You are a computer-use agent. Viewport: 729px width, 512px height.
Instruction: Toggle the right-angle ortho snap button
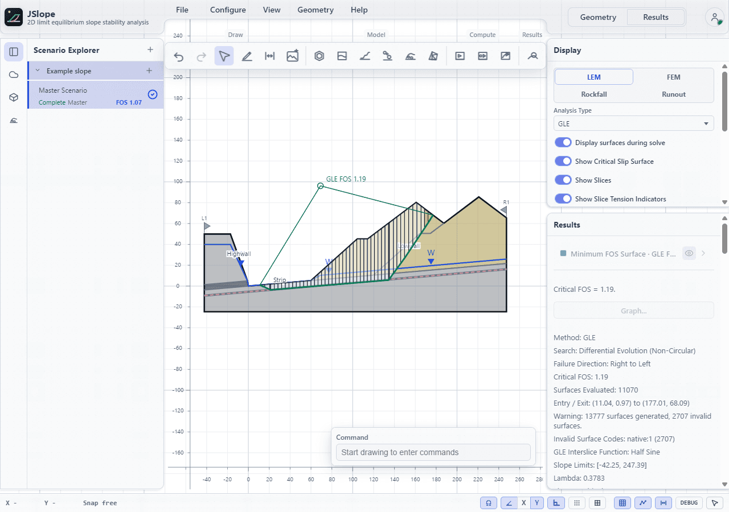555,503
